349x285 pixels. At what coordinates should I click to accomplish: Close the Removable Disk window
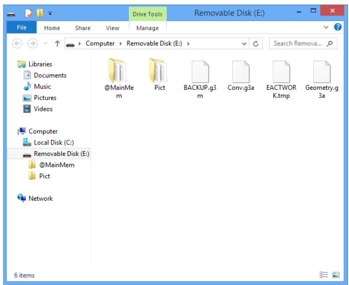coord(332,11)
